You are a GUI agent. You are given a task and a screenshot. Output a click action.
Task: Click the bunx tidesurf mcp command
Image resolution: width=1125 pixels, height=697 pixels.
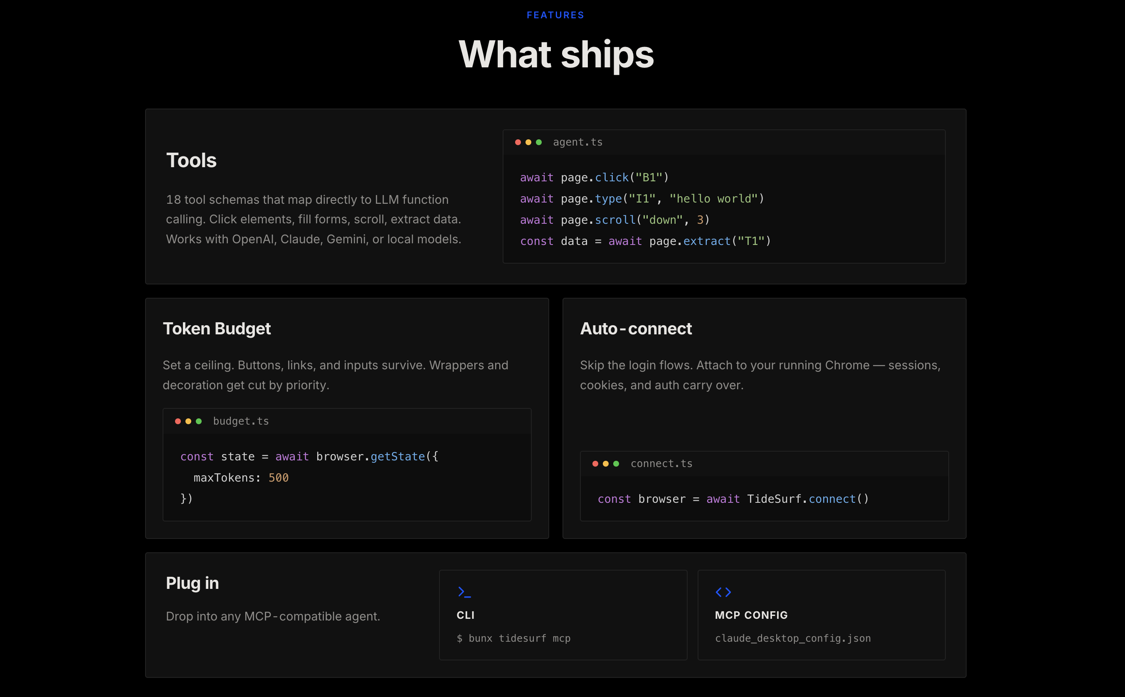click(513, 638)
